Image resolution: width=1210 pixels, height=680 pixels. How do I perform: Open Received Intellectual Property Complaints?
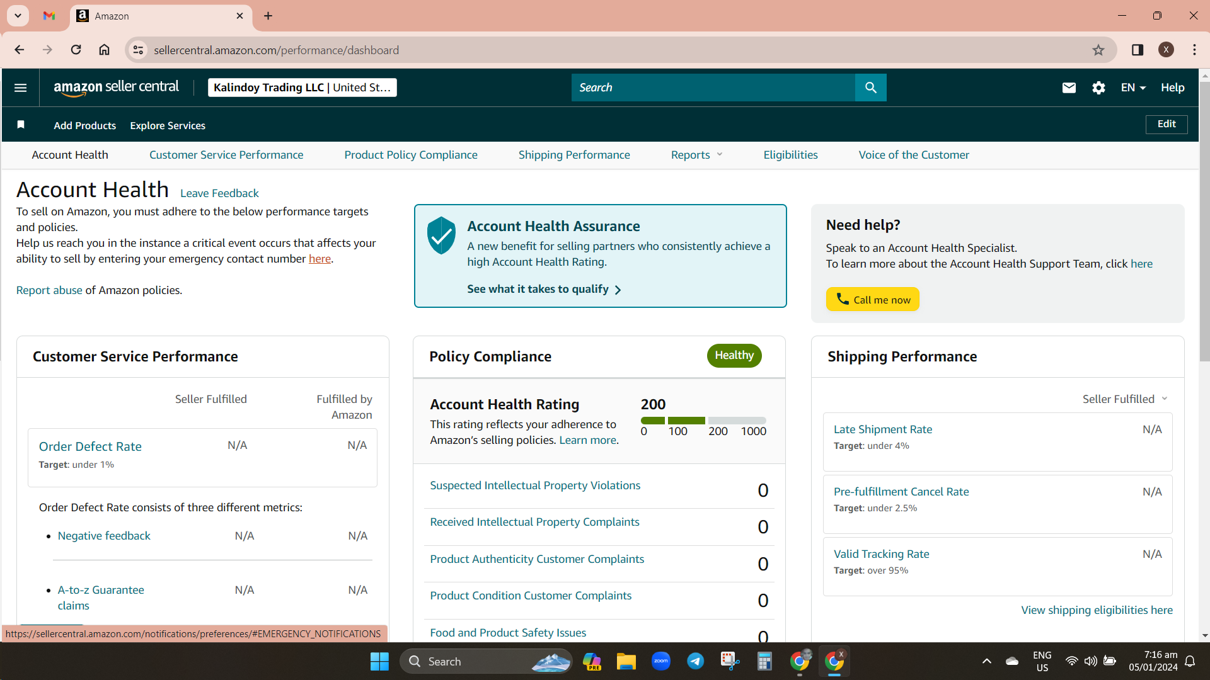[x=534, y=522]
